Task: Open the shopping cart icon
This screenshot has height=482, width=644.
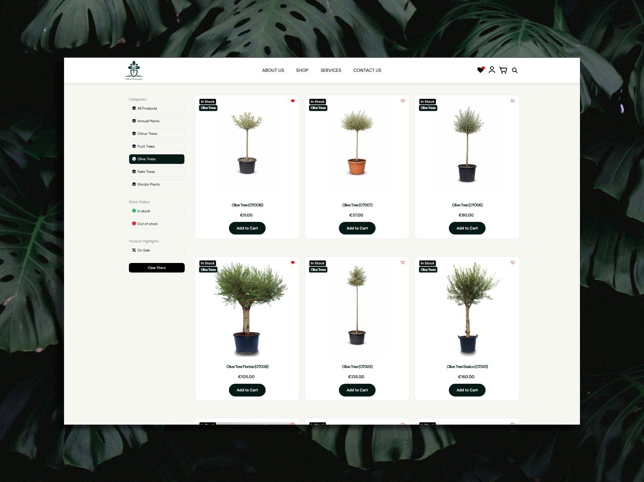Action: (x=503, y=70)
